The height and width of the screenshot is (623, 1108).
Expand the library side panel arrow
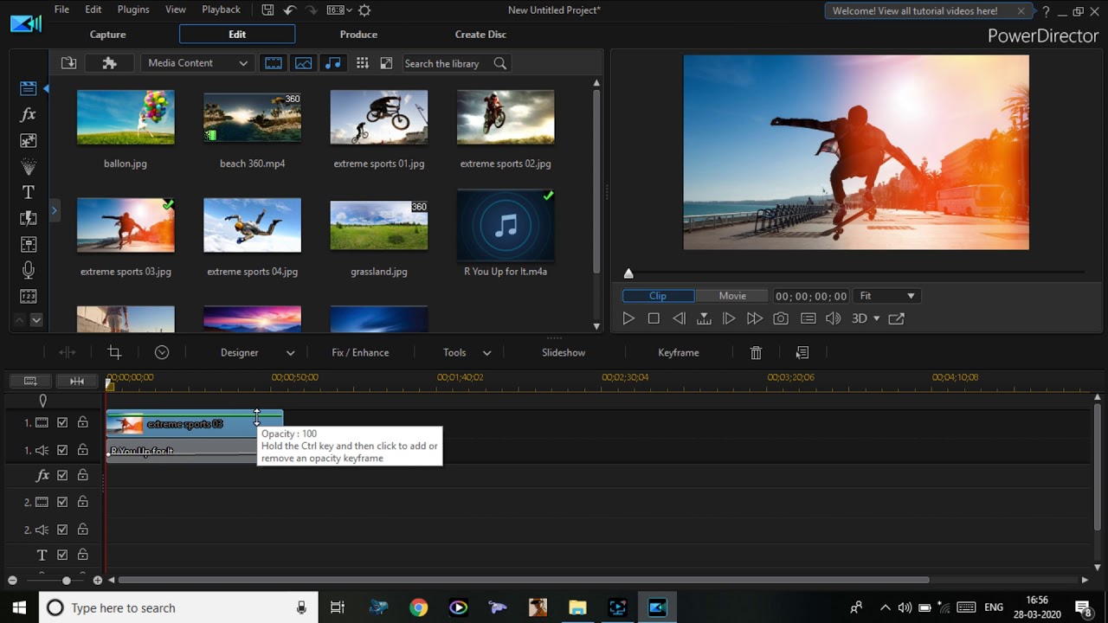[54, 209]
